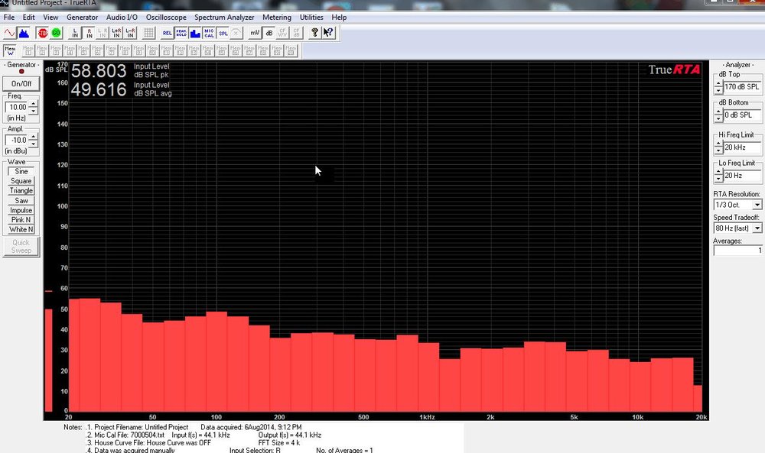Decrease Lo Freq Limit value

click(x=718, y=180)
